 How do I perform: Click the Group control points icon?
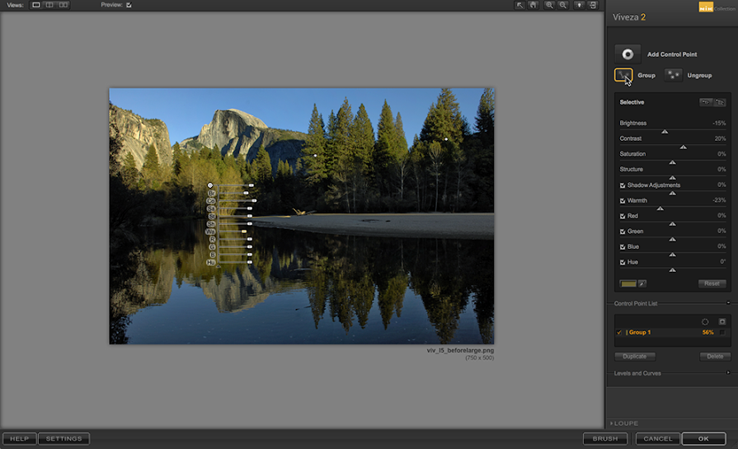(623, 76)
